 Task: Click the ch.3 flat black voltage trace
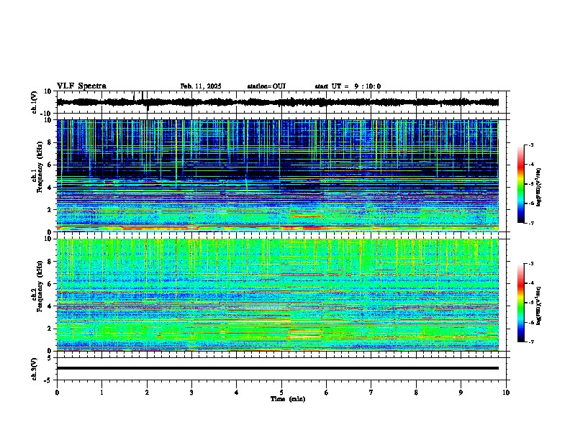click(278, 368)
